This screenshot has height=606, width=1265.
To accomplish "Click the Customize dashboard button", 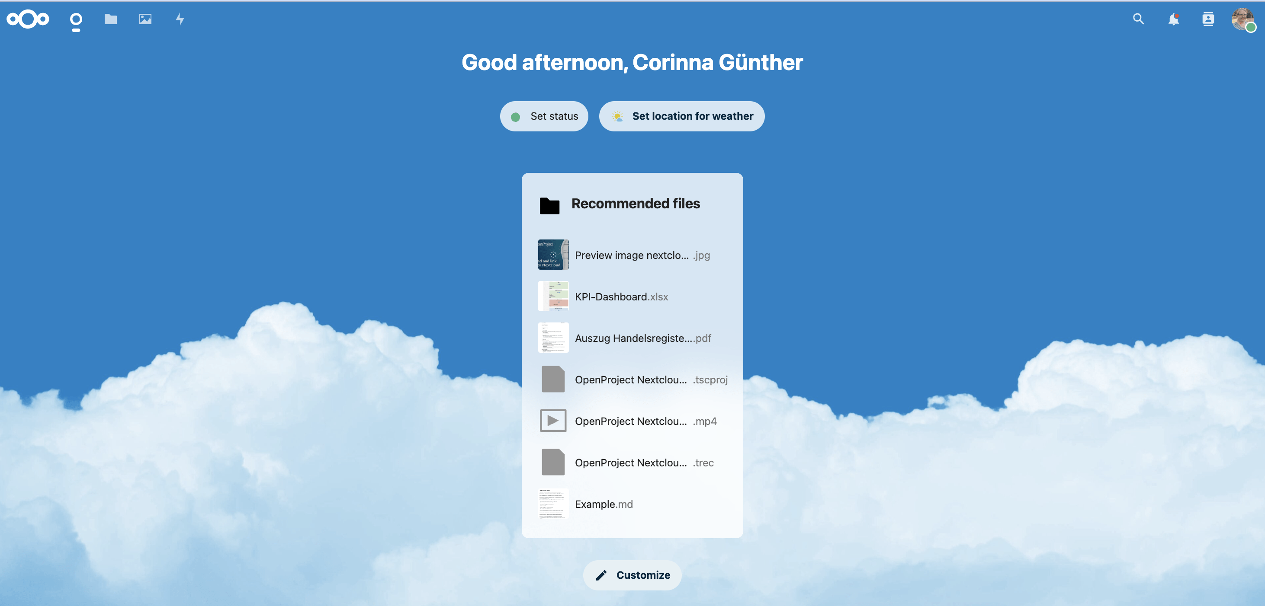I will coord(632,574).
